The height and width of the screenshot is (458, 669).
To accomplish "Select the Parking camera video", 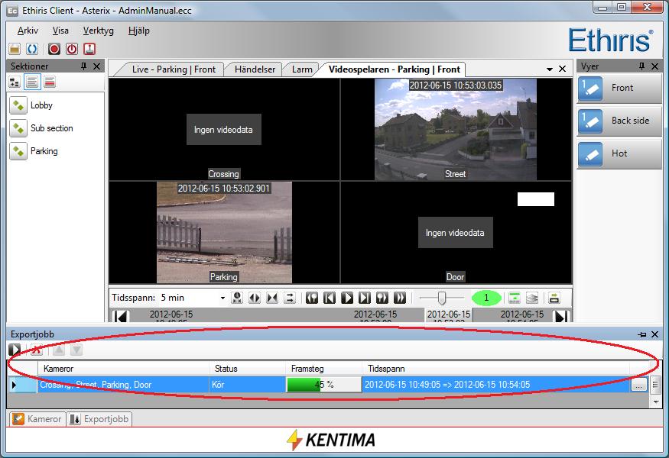I will (225, 233).
